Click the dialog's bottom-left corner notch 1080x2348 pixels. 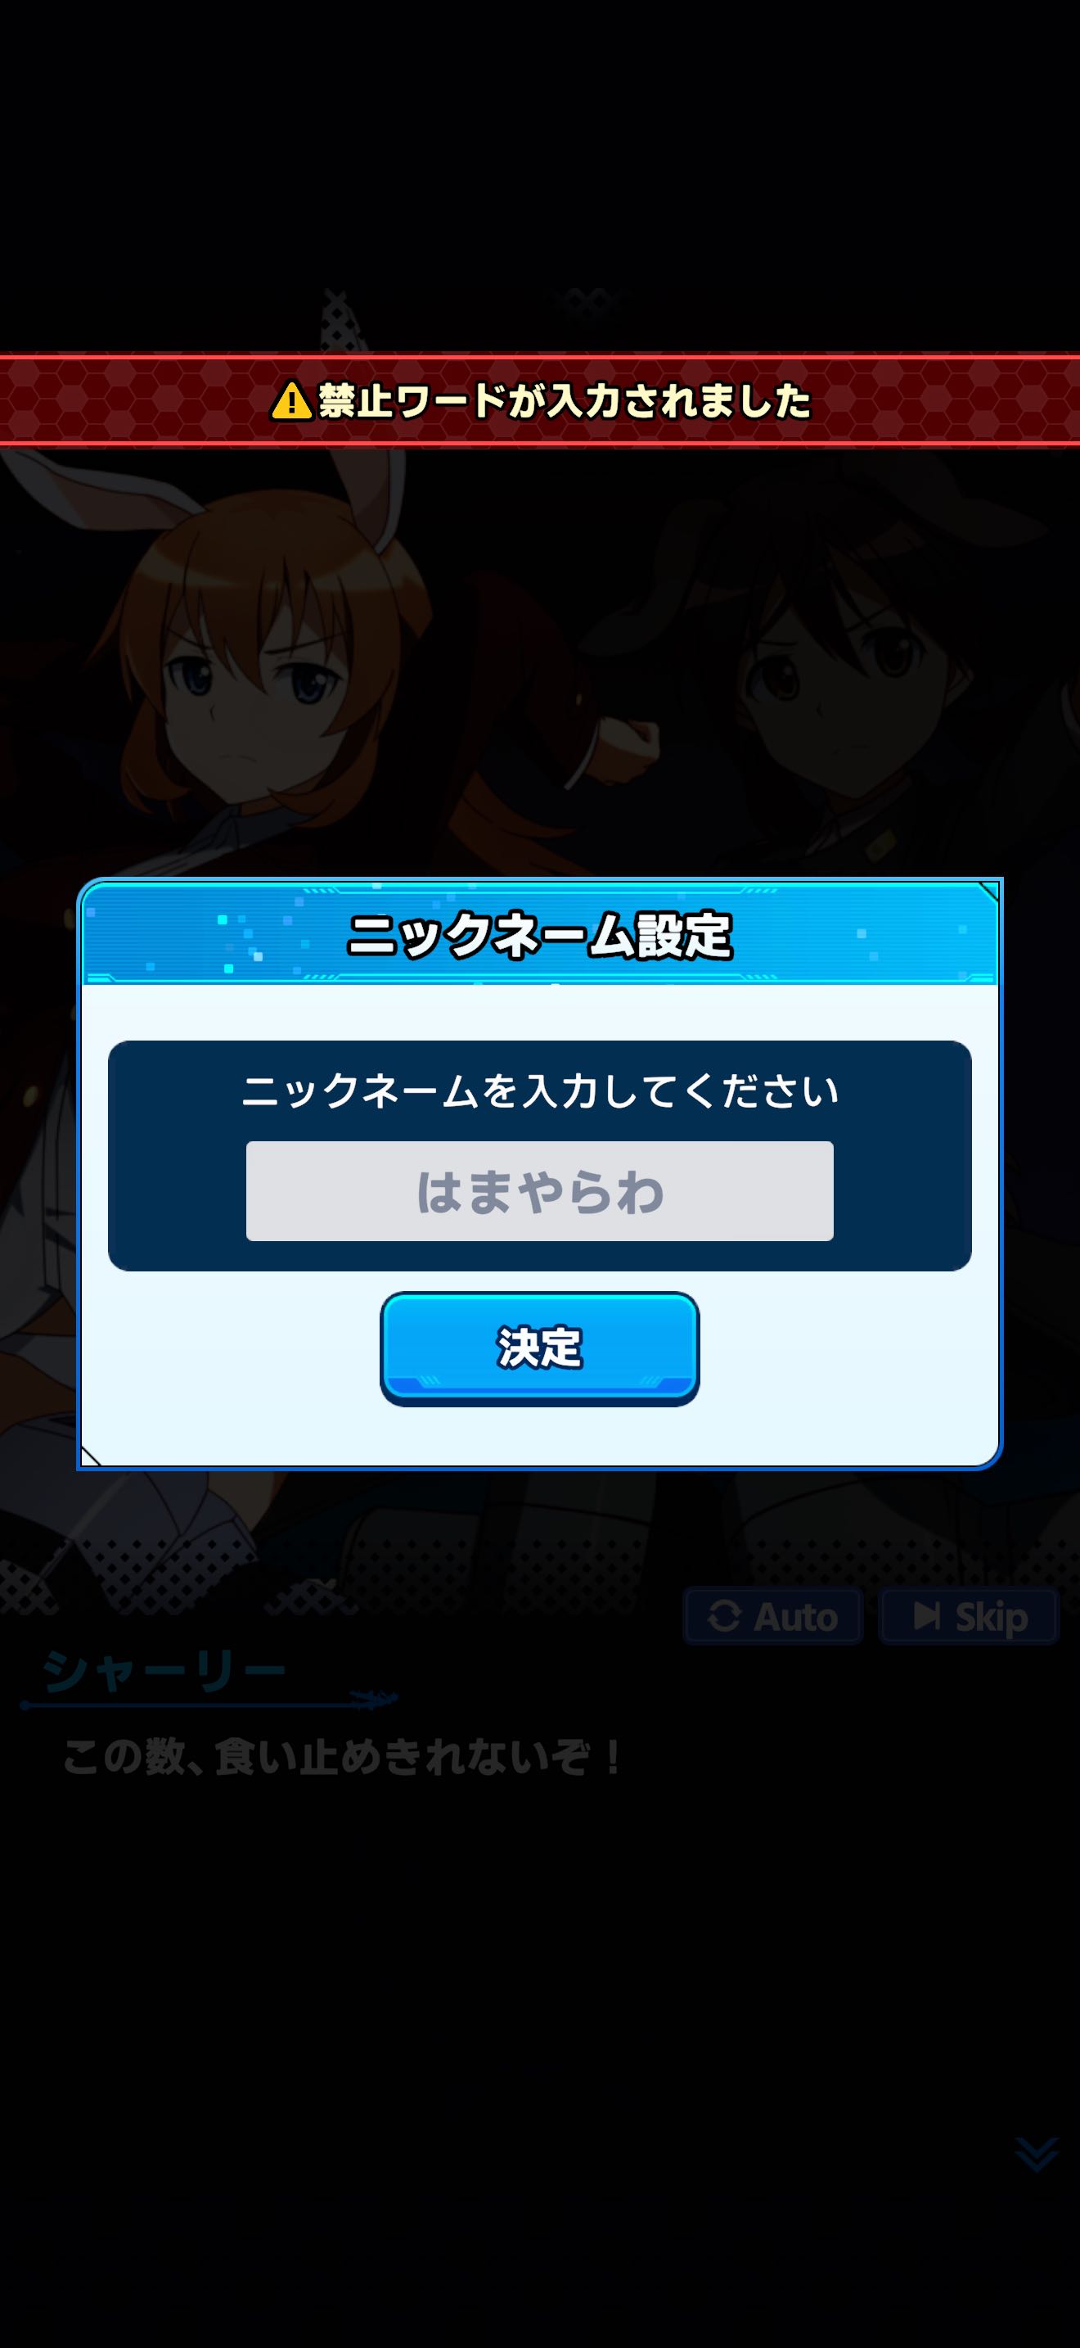tap(91, 1455)
